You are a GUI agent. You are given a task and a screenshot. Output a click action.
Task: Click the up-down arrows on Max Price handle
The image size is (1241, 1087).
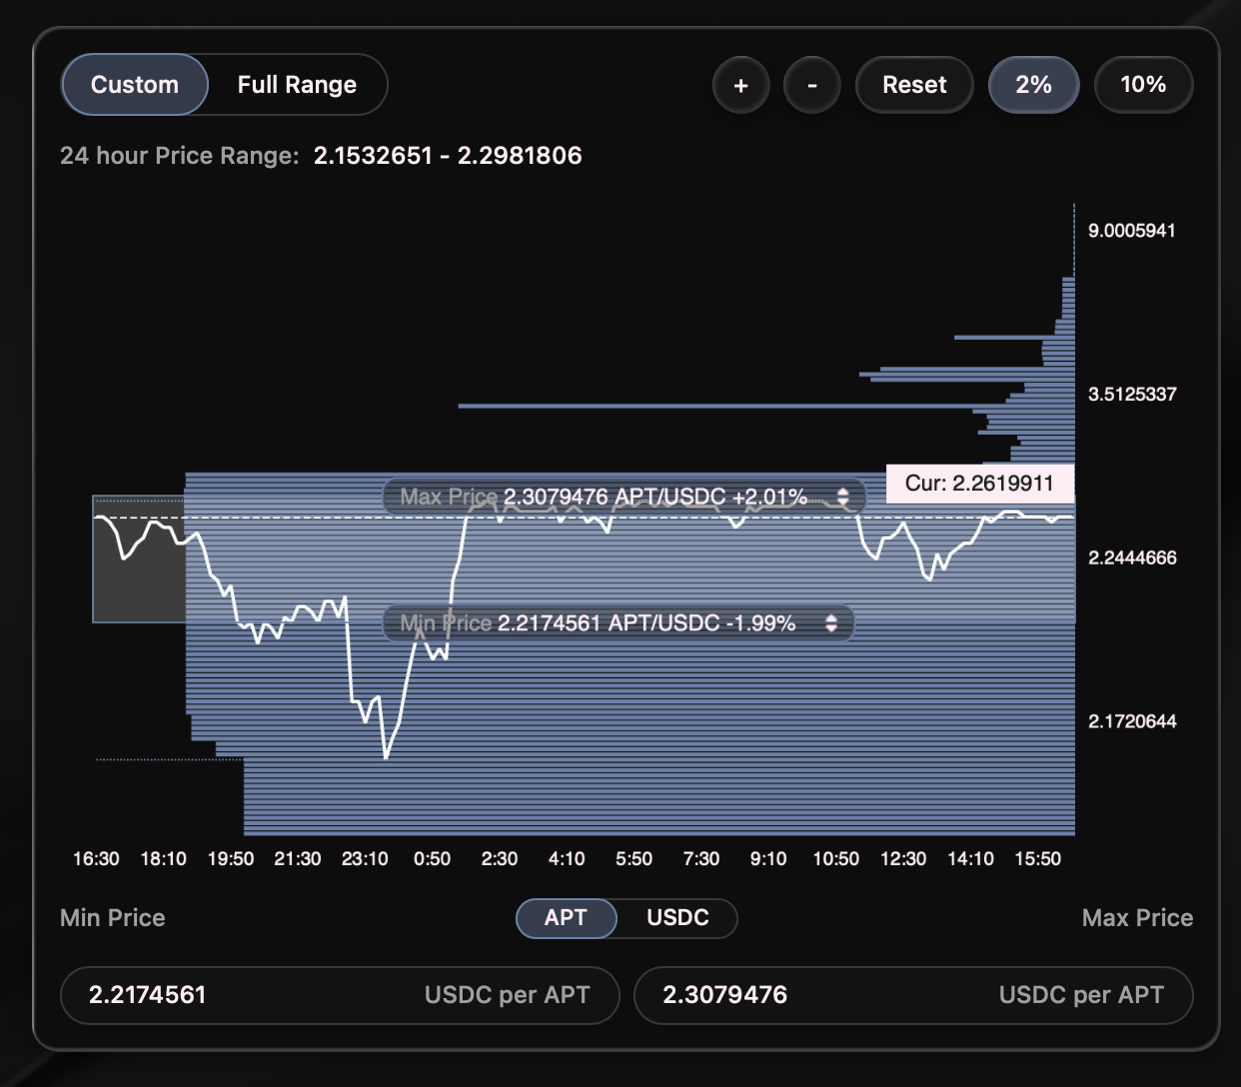[842, 497]
